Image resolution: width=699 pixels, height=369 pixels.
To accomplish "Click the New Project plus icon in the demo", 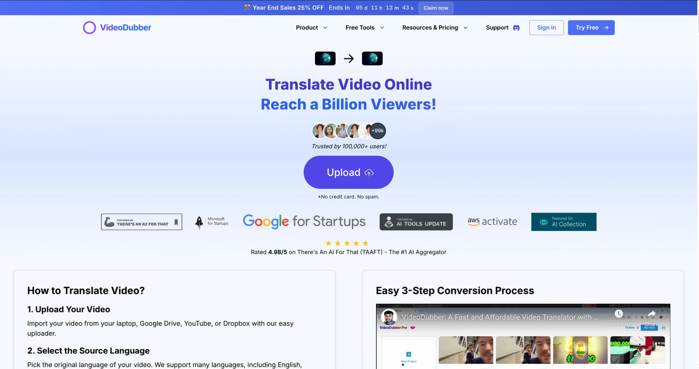I will tap(408, 354).
